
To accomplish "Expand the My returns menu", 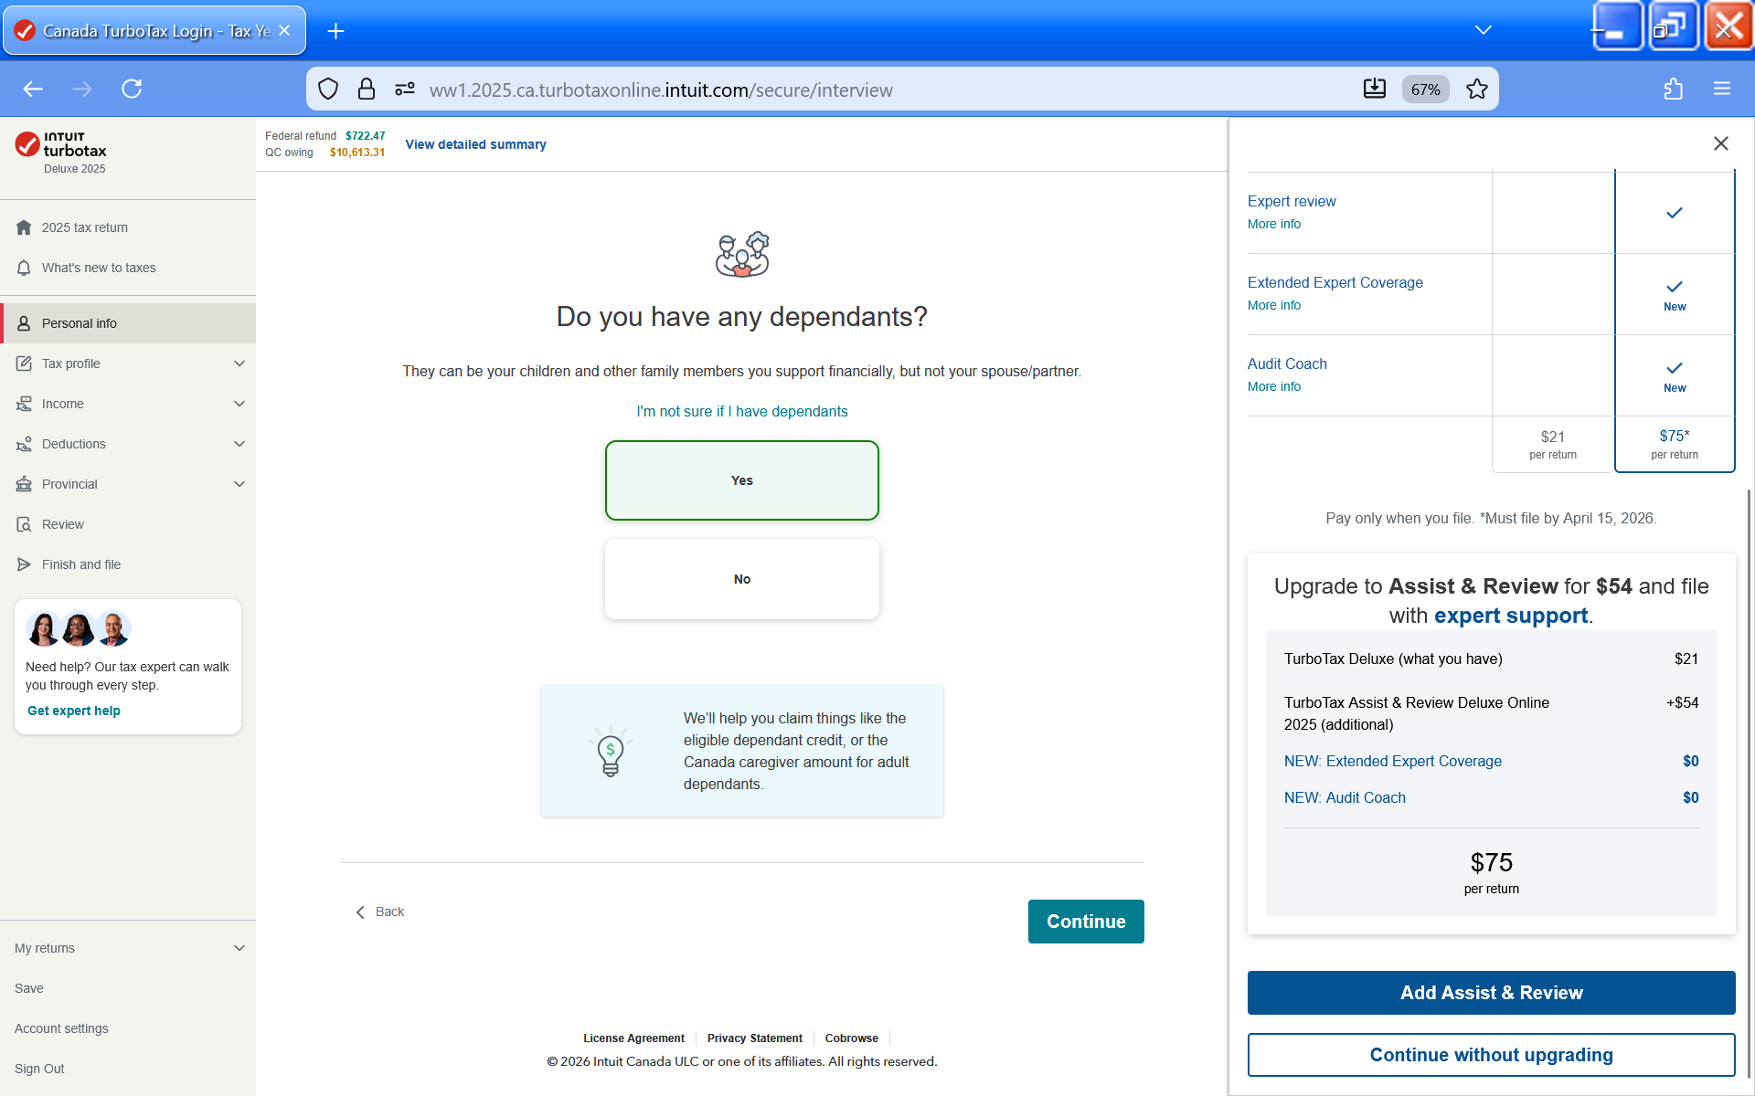I will click(128, 948).
